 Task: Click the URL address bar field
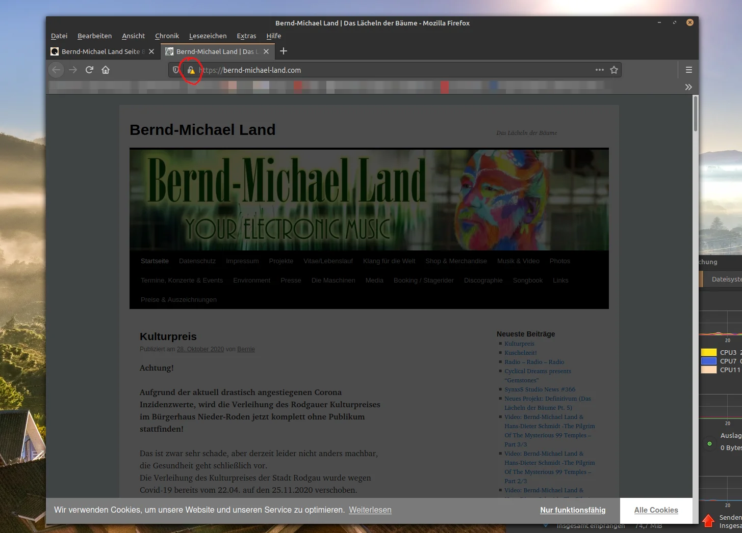393,70
